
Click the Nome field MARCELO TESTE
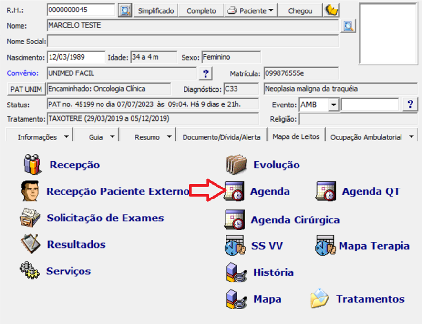click(193, 26)
